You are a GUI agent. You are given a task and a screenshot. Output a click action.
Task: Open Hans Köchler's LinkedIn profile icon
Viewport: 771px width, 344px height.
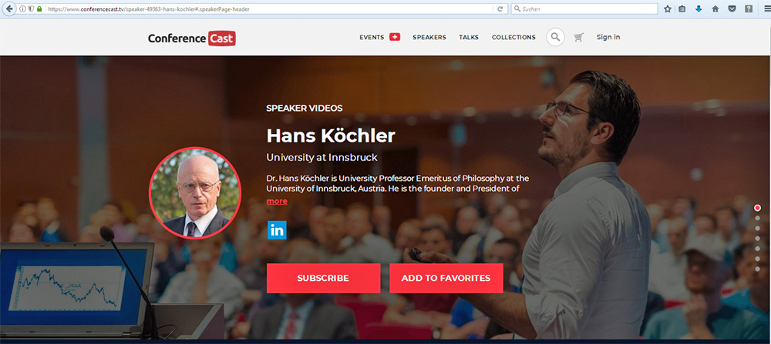(277, 230)
